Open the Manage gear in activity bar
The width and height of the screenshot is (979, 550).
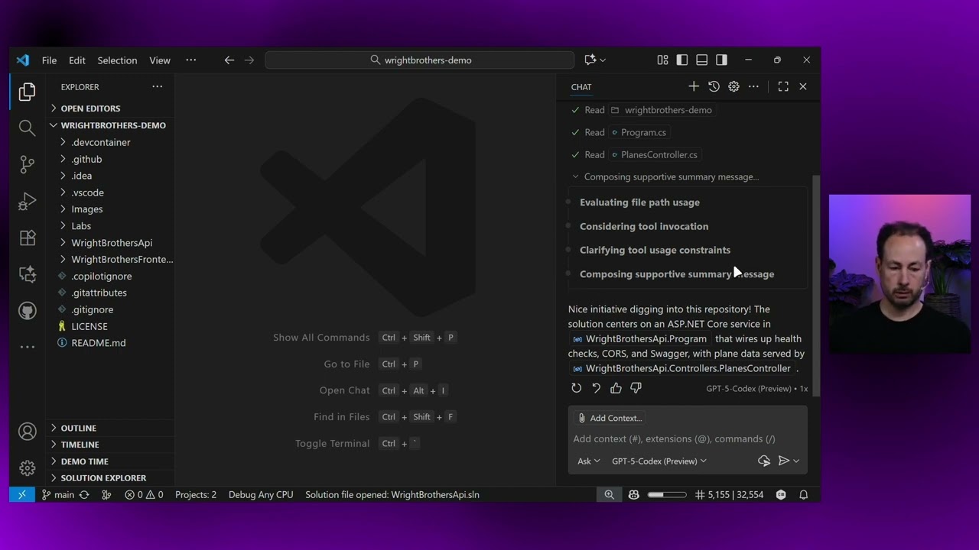27,467
